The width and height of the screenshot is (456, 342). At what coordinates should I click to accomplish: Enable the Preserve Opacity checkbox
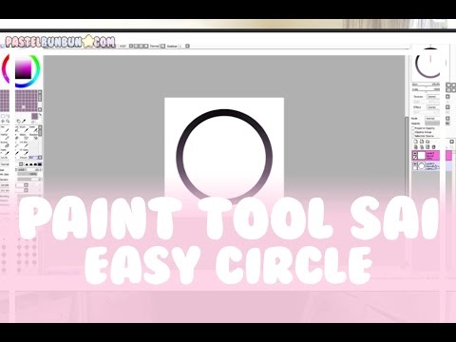click(412, 128)
